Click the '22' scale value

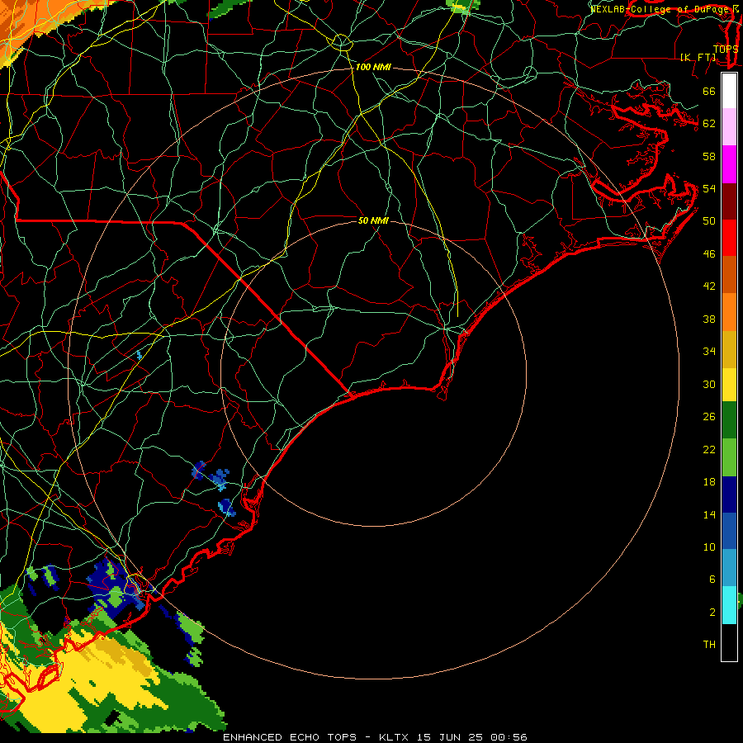709,449
